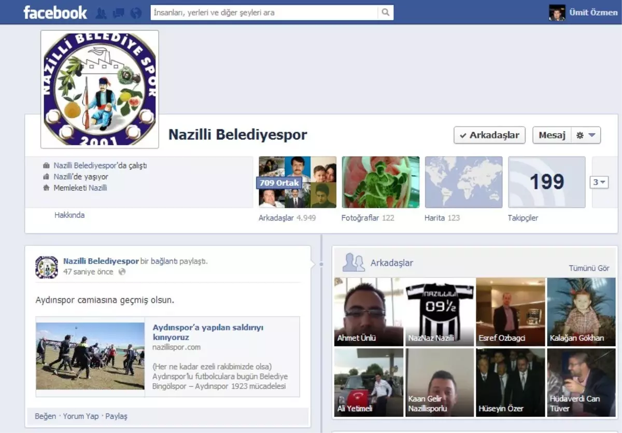Click the public globe icon on post

(122, 272)
